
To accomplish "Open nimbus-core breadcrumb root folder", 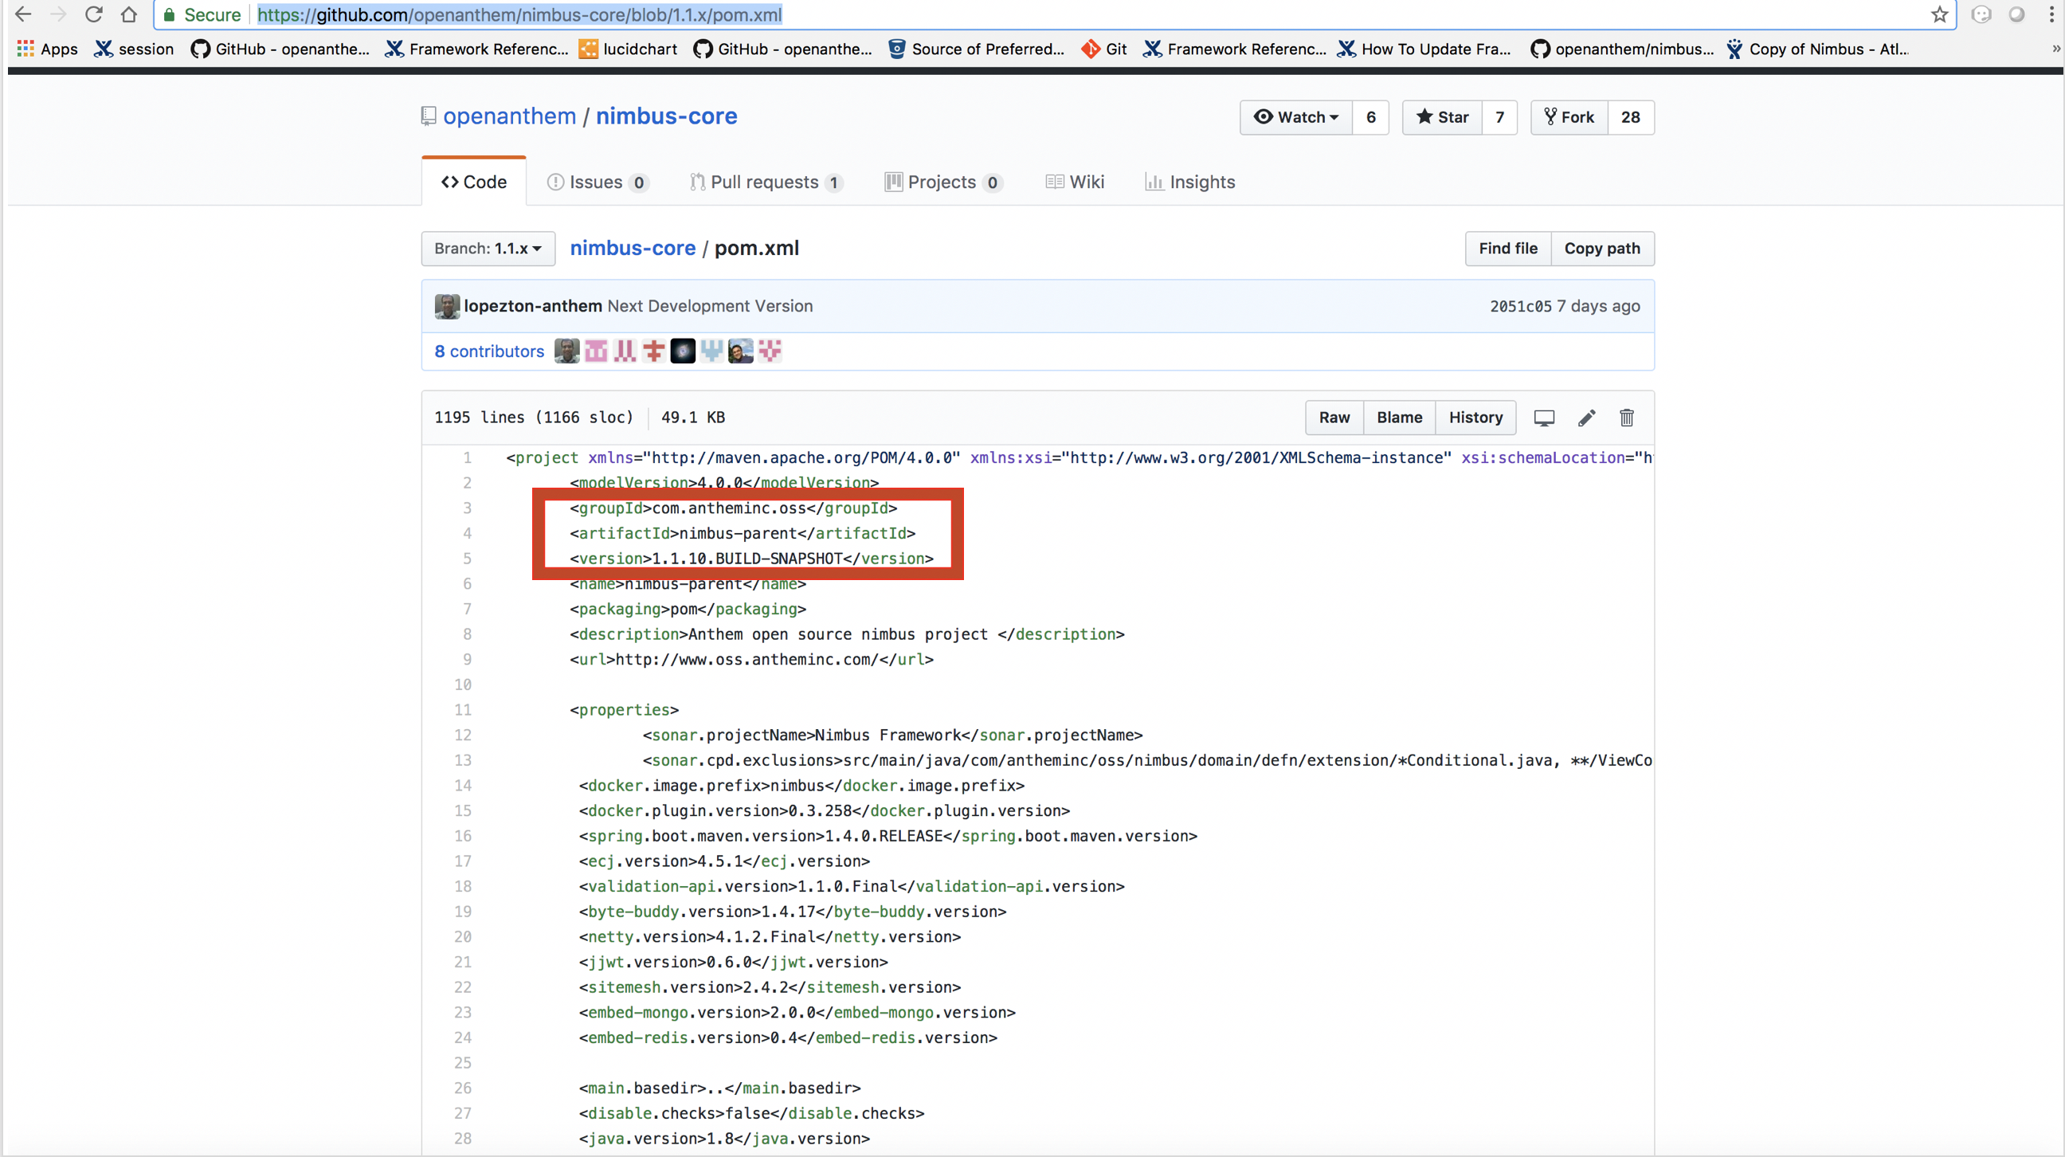I will pyautogui.click(x=633, y=249).
